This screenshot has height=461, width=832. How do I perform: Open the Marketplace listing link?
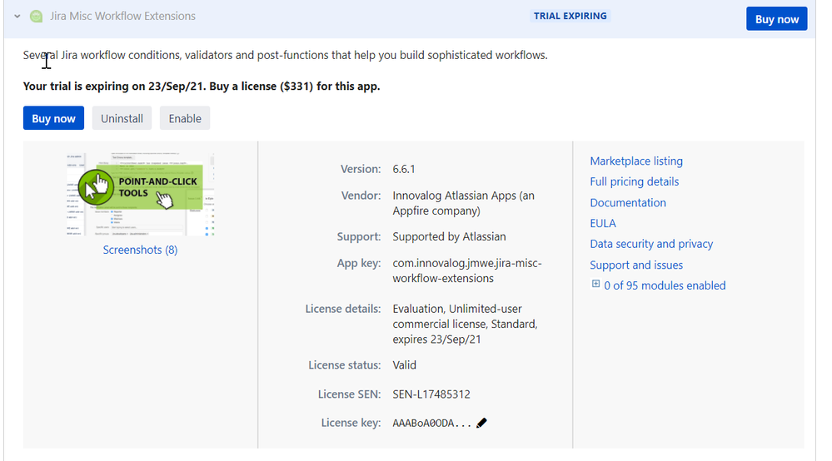[636, 161]
